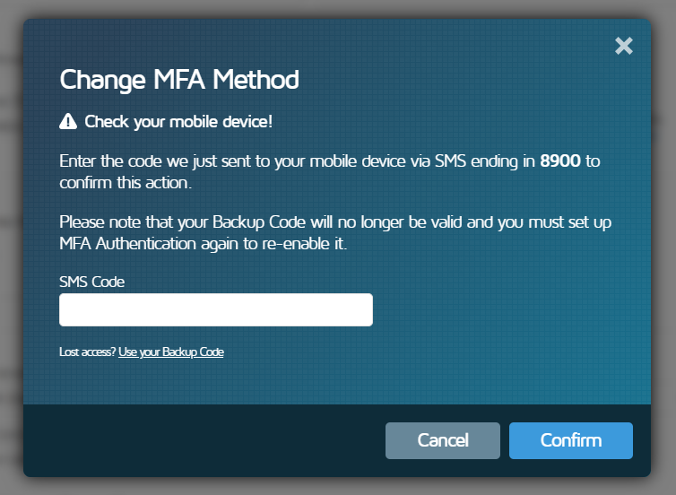
Task: Click the phrase confirm this action
Action: coord(126,183)
